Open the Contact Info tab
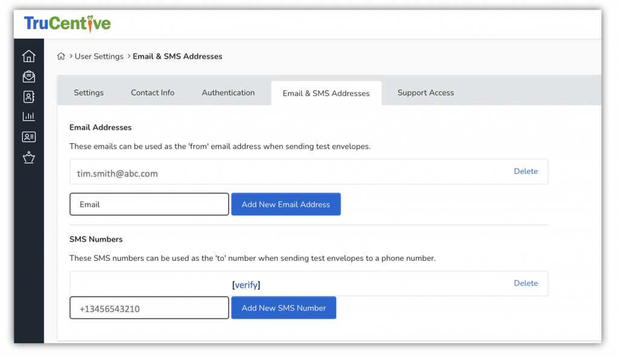Screen dimensions: 618x357 coord(153,93)
